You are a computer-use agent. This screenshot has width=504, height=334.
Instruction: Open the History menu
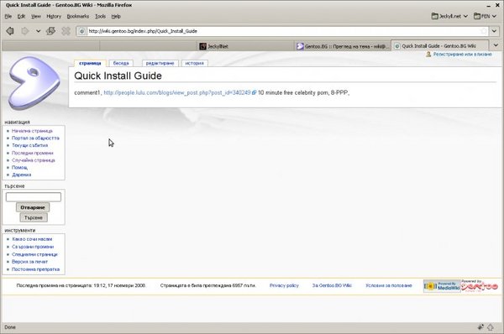(54, 17)
